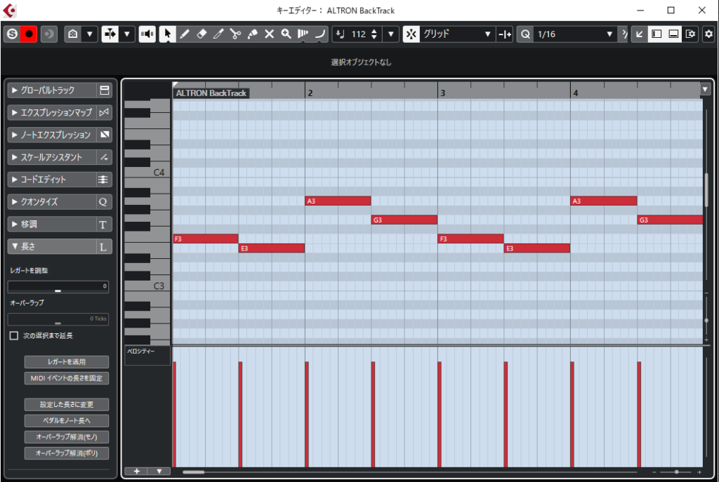Screen dimensions: 719x482
Task: Toggle Solo Editor button
Action: pos(11,34)
